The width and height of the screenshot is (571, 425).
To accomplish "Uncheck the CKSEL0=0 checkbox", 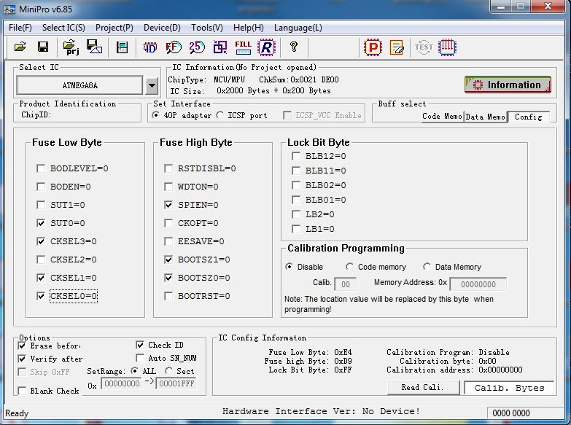I will [x=41, y=296].
